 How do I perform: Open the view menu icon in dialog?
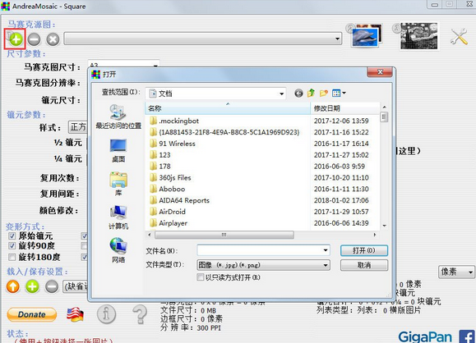click(x=339, y=93)
